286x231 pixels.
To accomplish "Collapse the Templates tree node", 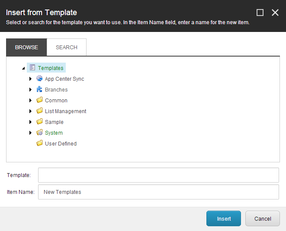I will point(23,69).
